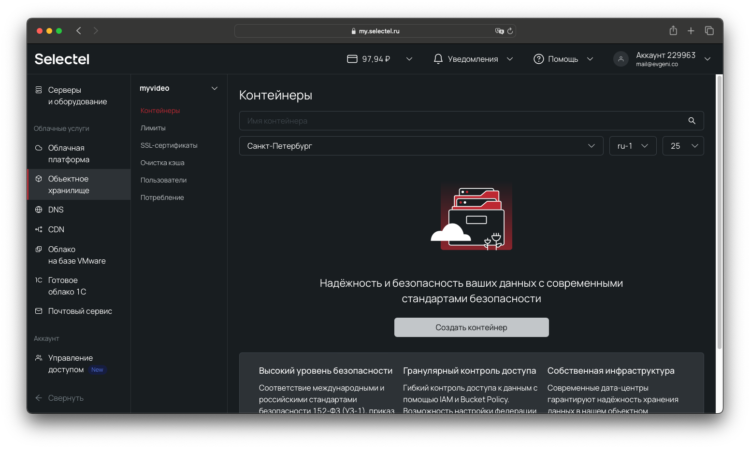Open the 25 per-page dropdown
Image resolution: width=750 pixels, height=449 pixels.
683,146
